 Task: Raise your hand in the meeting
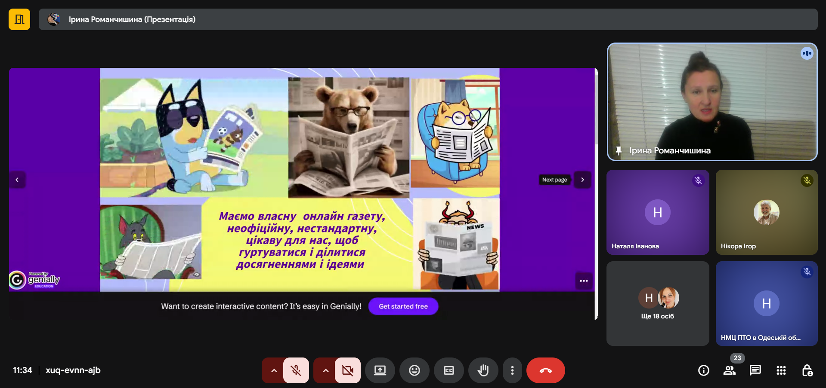483,370
